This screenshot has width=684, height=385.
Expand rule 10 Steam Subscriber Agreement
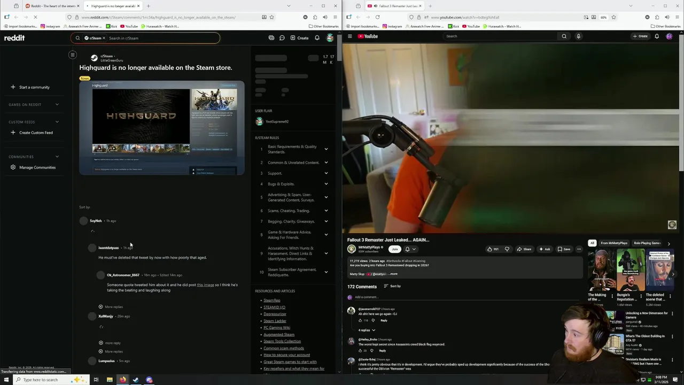326,272
